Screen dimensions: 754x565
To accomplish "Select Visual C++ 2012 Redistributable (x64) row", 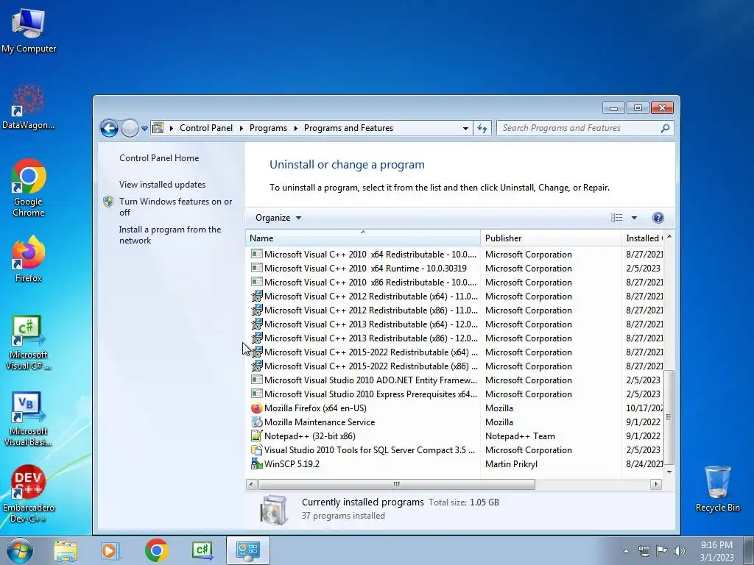I will pos(454,296).
